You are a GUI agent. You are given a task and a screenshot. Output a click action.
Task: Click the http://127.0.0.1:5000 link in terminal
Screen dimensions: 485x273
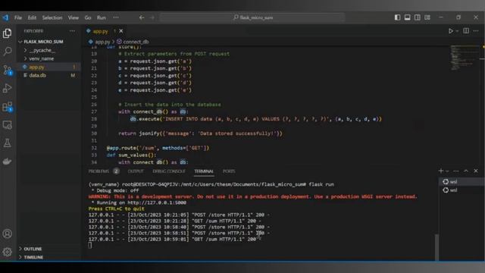coord(157,202)
